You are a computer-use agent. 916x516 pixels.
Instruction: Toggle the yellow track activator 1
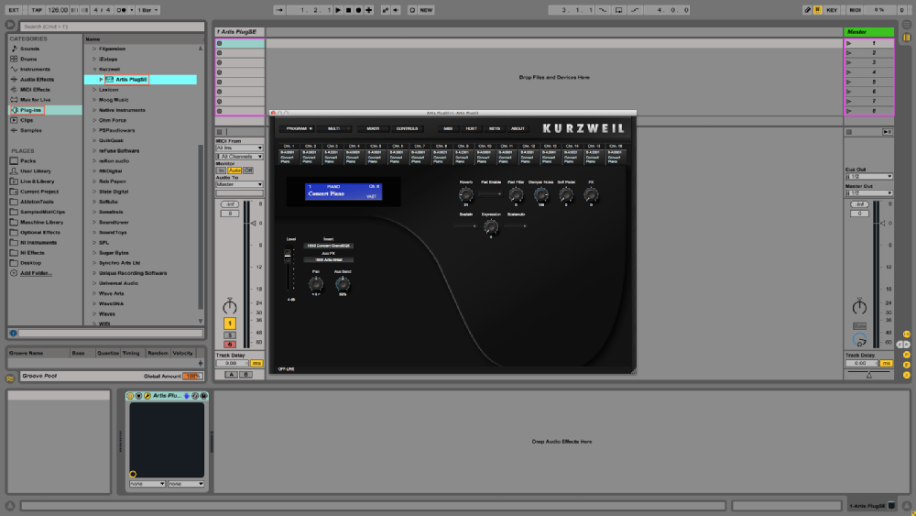pyautogui.click(x=229, y=324)
